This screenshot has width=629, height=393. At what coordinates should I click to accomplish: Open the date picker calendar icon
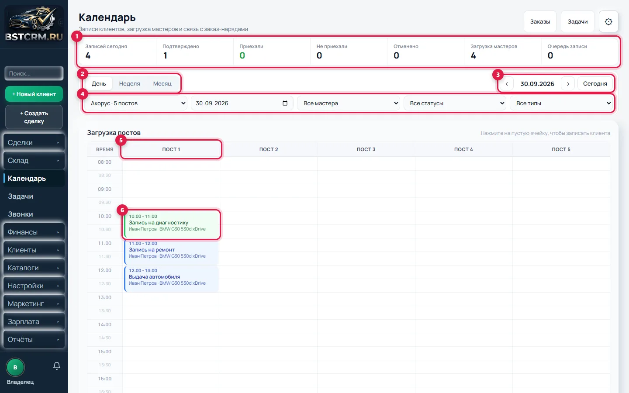[x=285, y=103]
